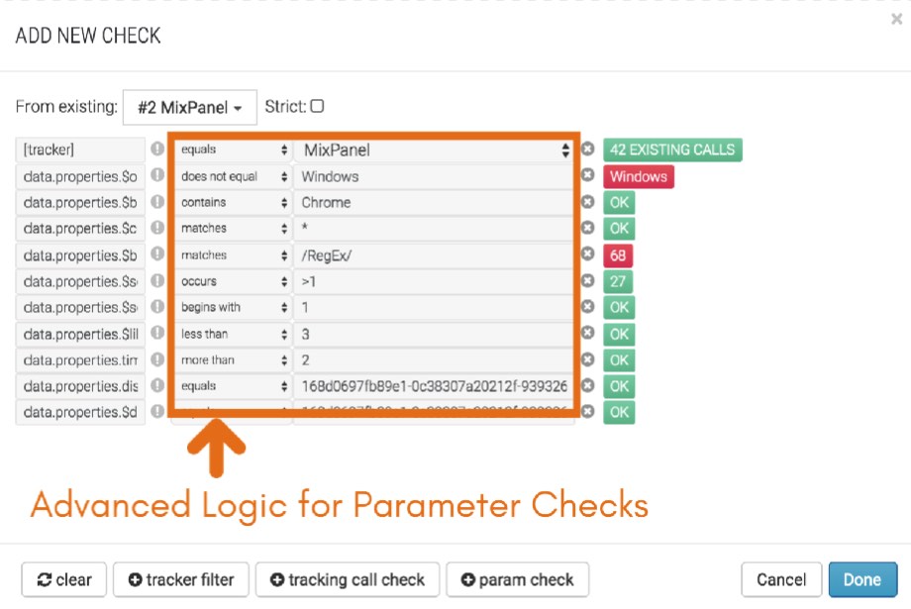Click info icon beside data.properties.$o field
The width and height of the screenshot is (911, 609).
(157, 175)
